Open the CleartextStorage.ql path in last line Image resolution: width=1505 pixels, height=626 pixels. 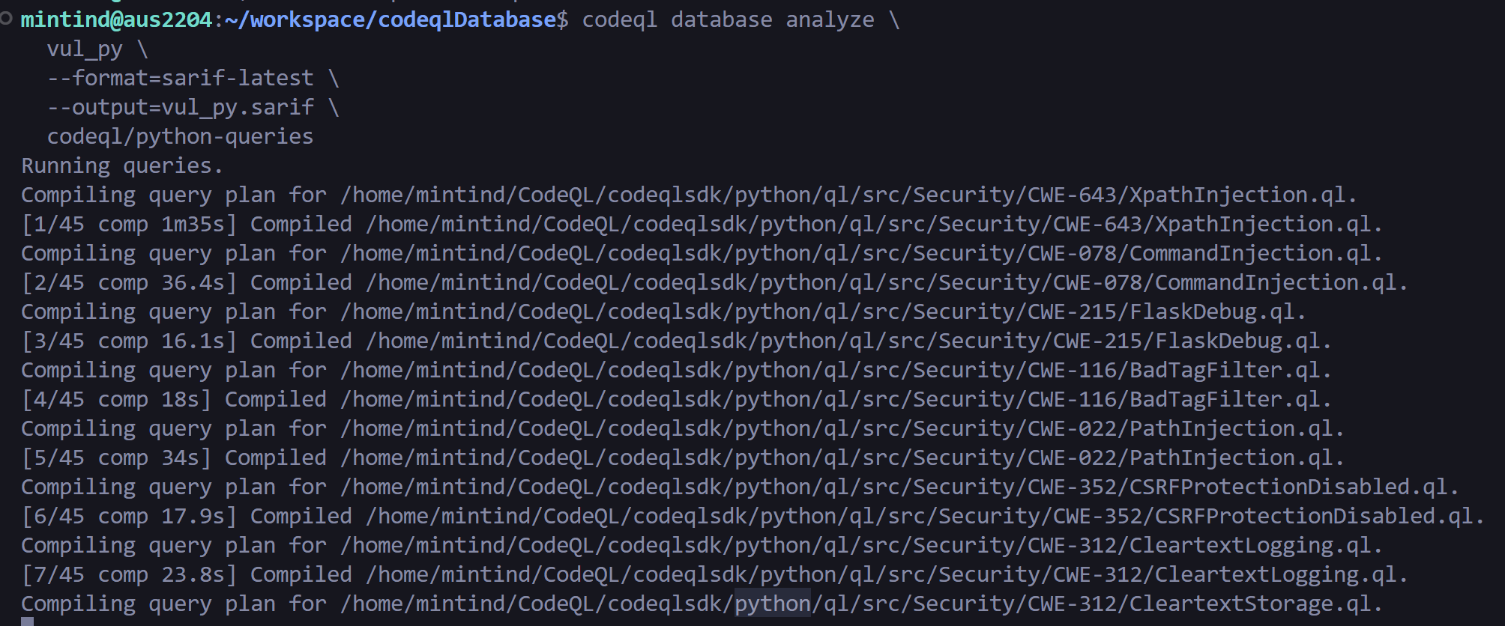coord(860,604)
